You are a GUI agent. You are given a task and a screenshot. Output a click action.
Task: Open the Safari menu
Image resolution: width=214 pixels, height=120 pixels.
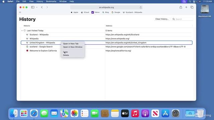tap(10, 1)
